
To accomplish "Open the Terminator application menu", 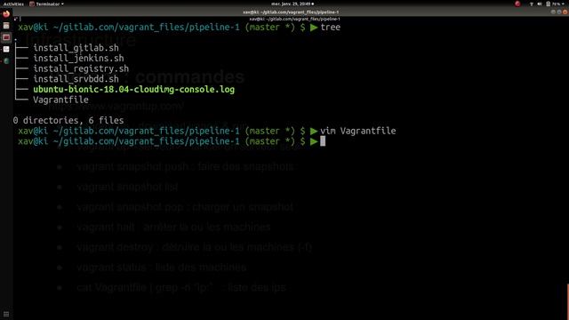I will (46, 4).
